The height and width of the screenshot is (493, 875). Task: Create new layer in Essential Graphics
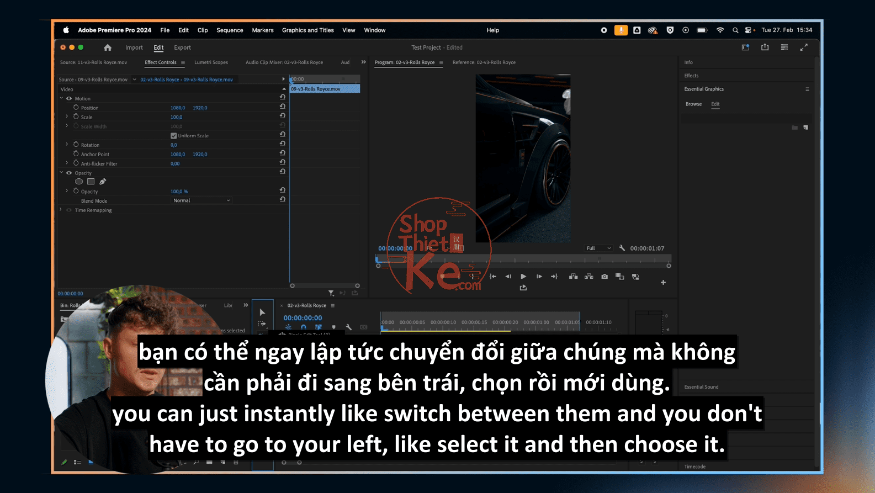806,128
